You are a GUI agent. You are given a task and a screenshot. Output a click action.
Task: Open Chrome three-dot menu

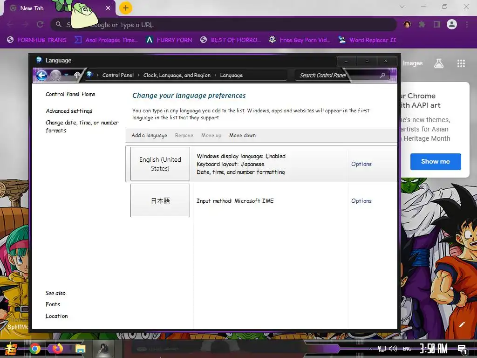click(467, 24)
